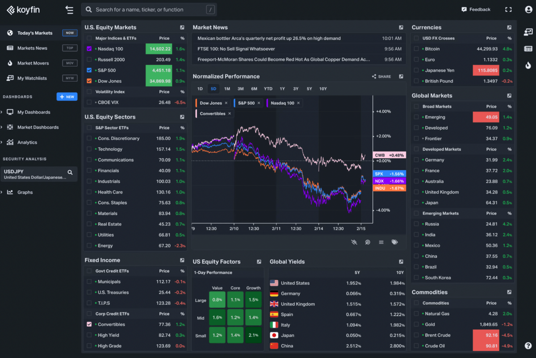Open the Mexican bottler Arca news headline
The height and width of the screenshot is (358, 536).
click(269, 38)
